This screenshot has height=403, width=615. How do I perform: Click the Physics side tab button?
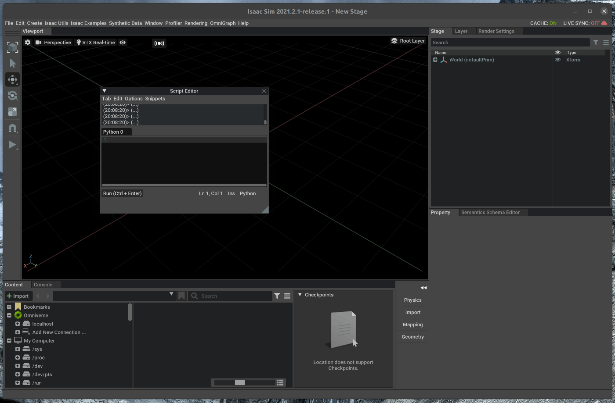coord(412,300)
